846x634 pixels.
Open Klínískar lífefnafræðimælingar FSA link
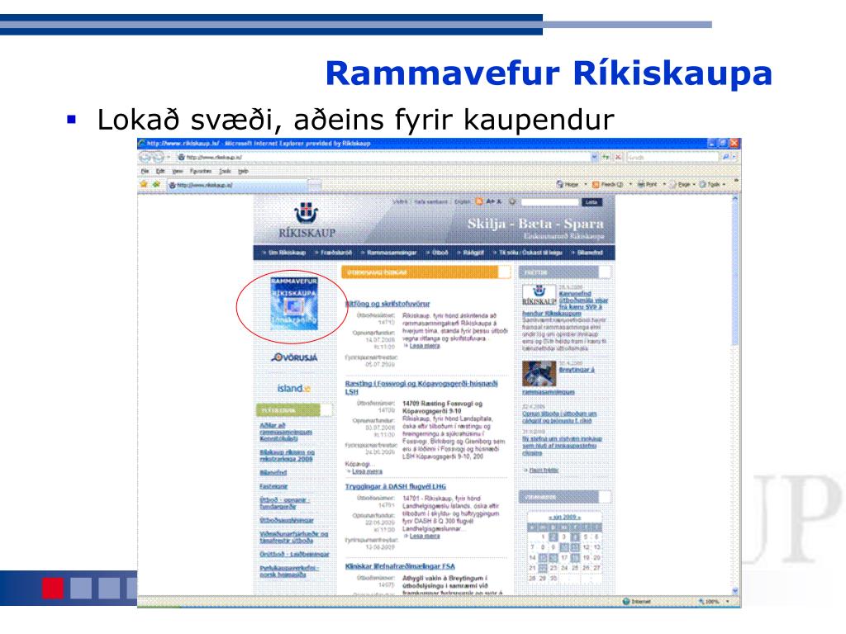400,566
